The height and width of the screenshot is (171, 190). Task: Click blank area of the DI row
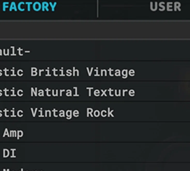coord(103,153)
